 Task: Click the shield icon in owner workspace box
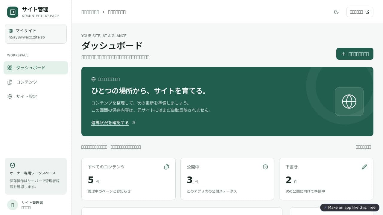[13, 165]
